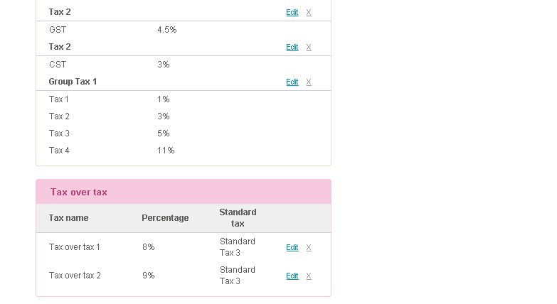Screen dimensions: 557x304
Task: Click Edit for the Tax 2 above GST
Action: point(292,12)
